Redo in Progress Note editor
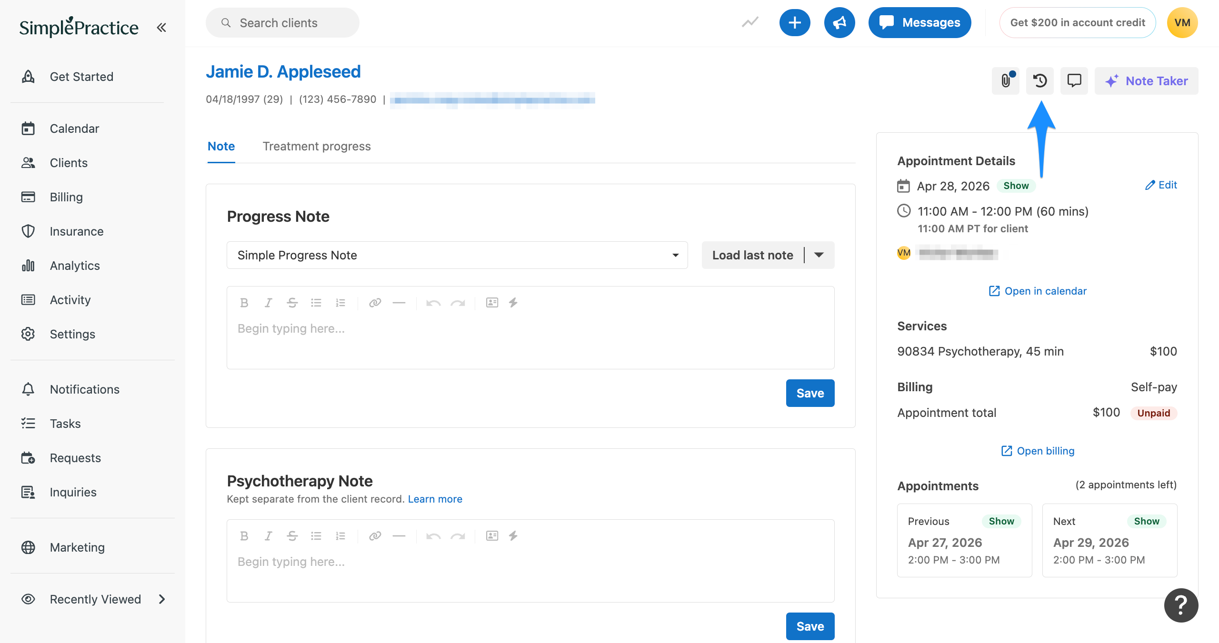 click(458, 303)
